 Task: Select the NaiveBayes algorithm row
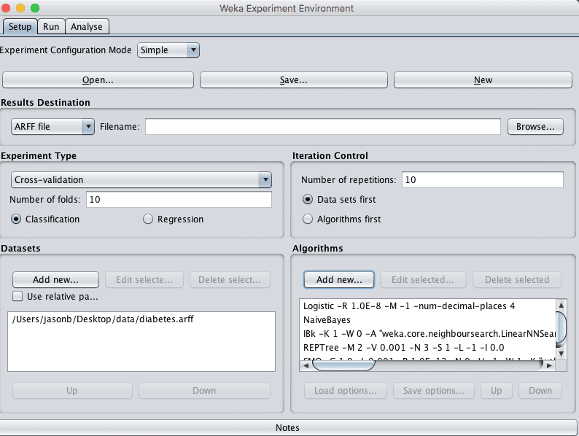427,319
